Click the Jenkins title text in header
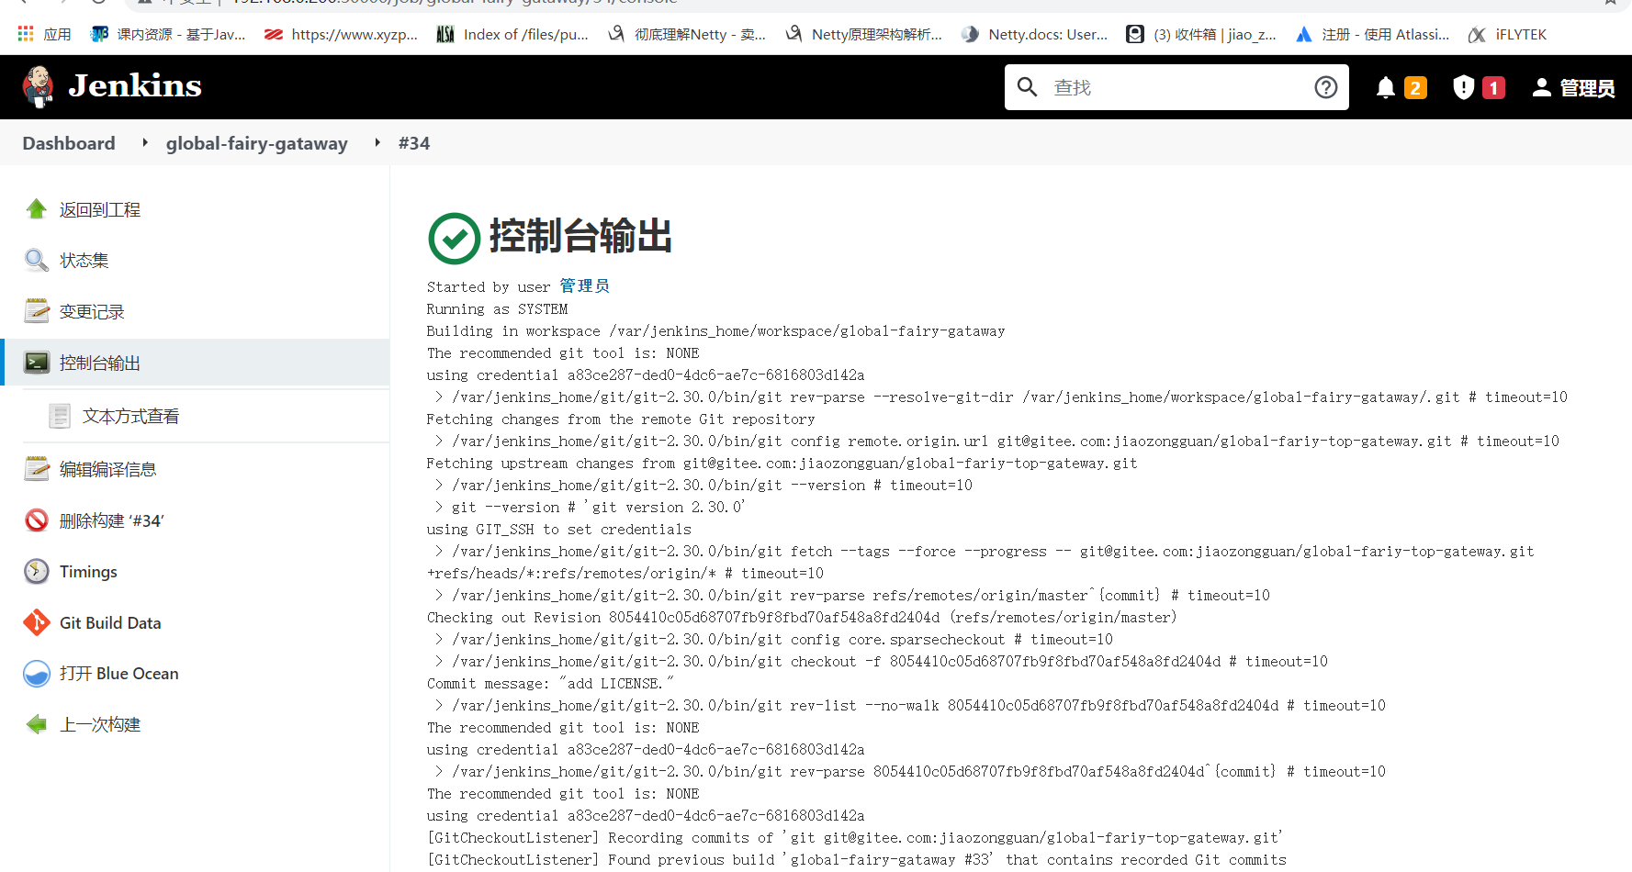Image resolution: width=1632 pixels, height=872 pixels. coord(135,86)
